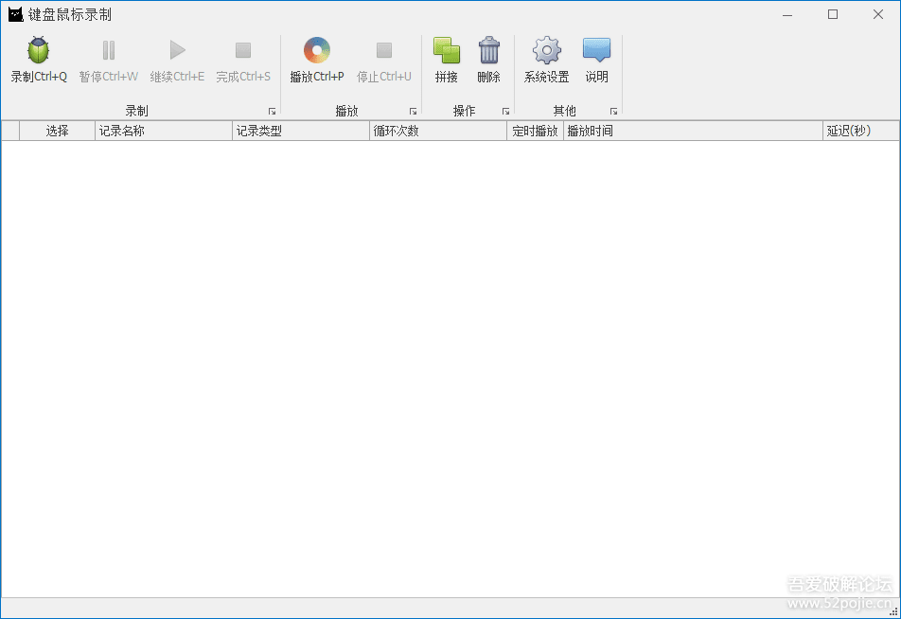The height and width of the screenshot is (619, 901).
Task: Expand the 录制 group launcher arrow
Action: tap(273, 112)
